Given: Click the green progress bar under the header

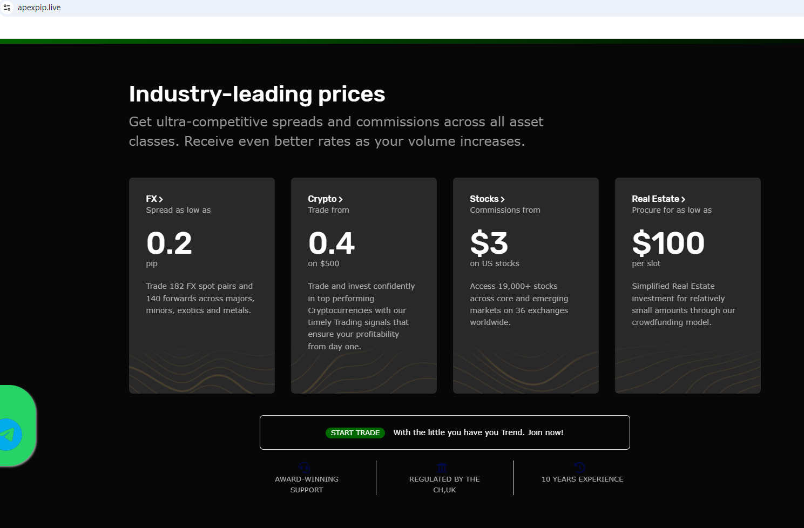Looking at the screenshot, I should click(402, 40).
